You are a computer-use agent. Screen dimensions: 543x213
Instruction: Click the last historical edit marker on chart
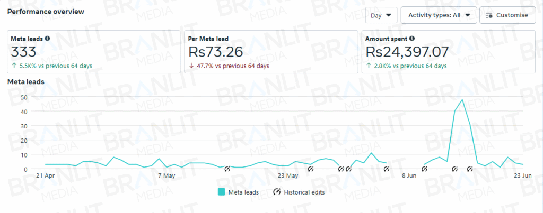470,169
